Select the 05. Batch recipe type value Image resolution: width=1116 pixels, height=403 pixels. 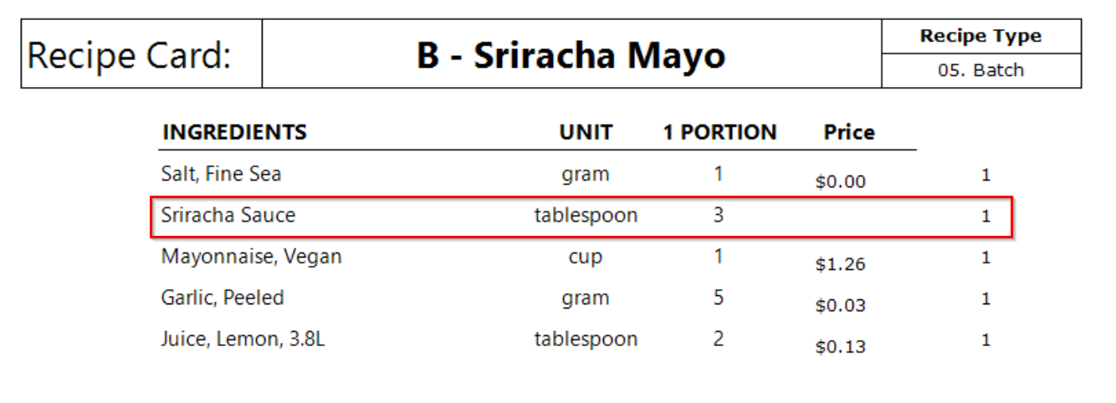tap(980, 70)
